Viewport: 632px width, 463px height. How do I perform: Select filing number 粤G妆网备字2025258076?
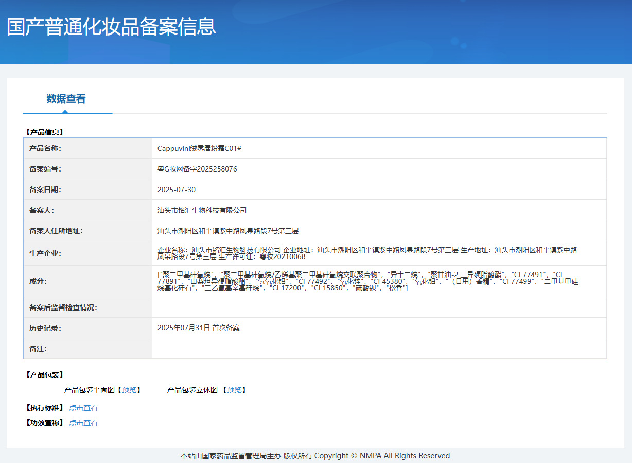pos(197,169)
